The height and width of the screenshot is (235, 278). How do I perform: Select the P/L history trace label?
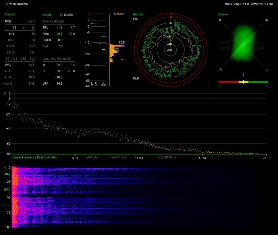(x=135, y=19)
